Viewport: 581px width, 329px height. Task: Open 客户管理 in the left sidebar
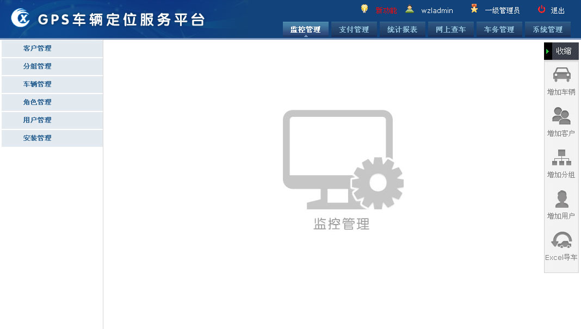38,48
